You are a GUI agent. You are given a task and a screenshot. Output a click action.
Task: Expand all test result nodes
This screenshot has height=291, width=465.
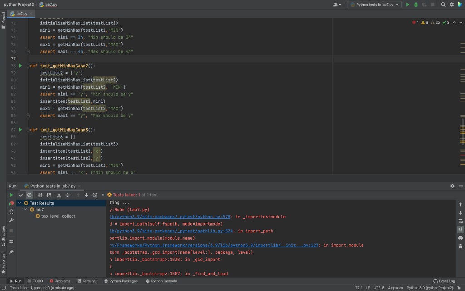click(x=59, y=195)
